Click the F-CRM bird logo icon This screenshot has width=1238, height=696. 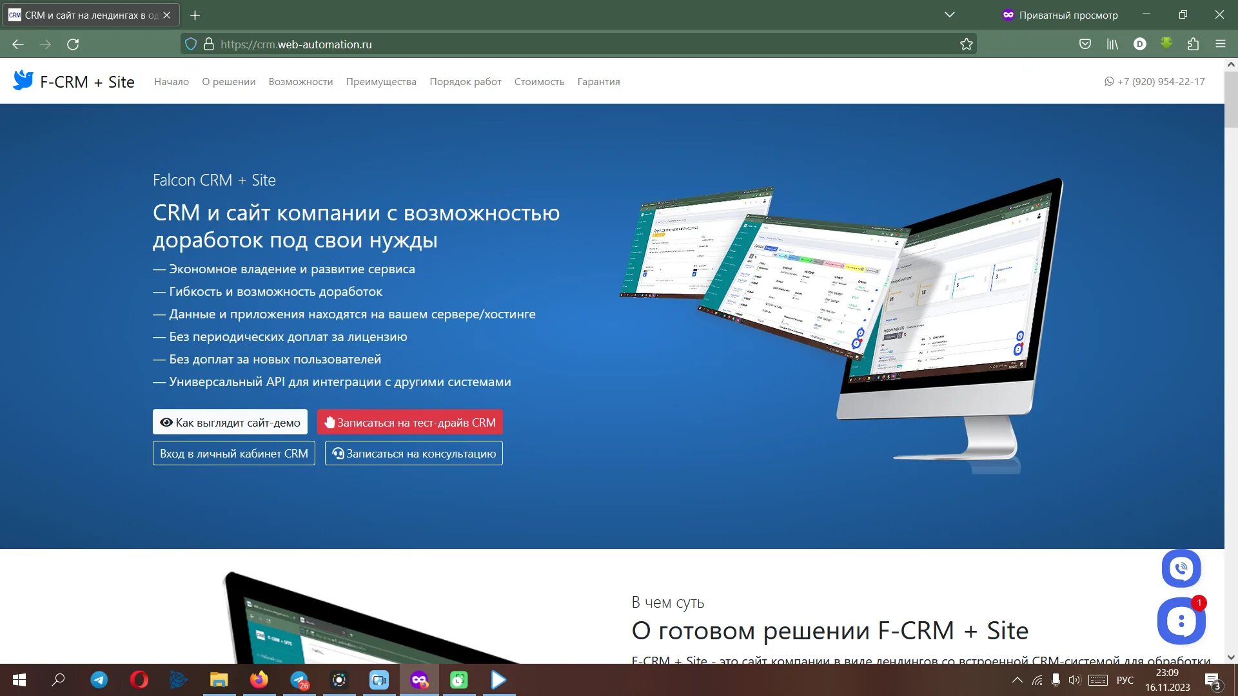(x=23, y=81)
